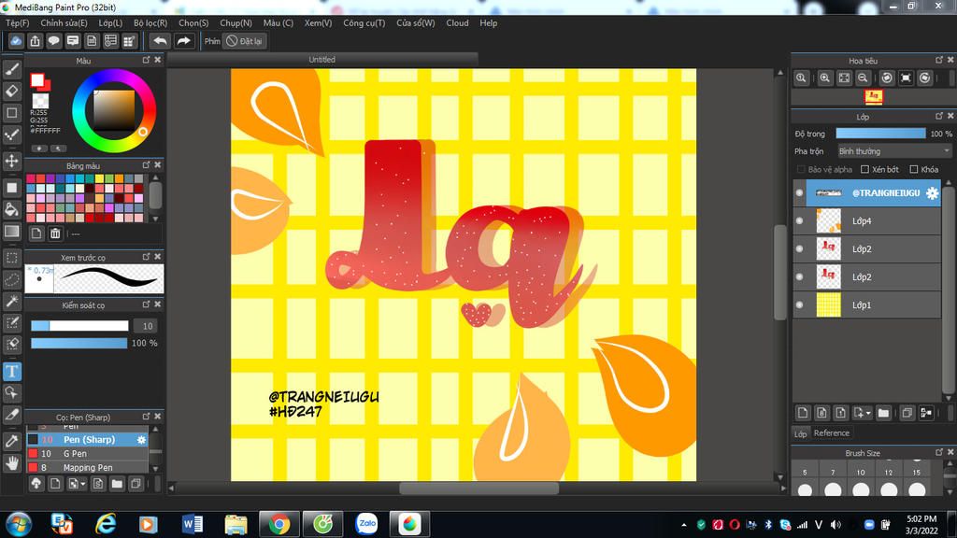Click the brush size value field 10
Viewport: 957px width, 538px height.
point(147,326)
